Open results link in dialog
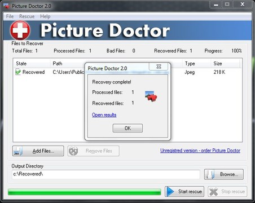255x203 pixels. (x=104, y=114)
